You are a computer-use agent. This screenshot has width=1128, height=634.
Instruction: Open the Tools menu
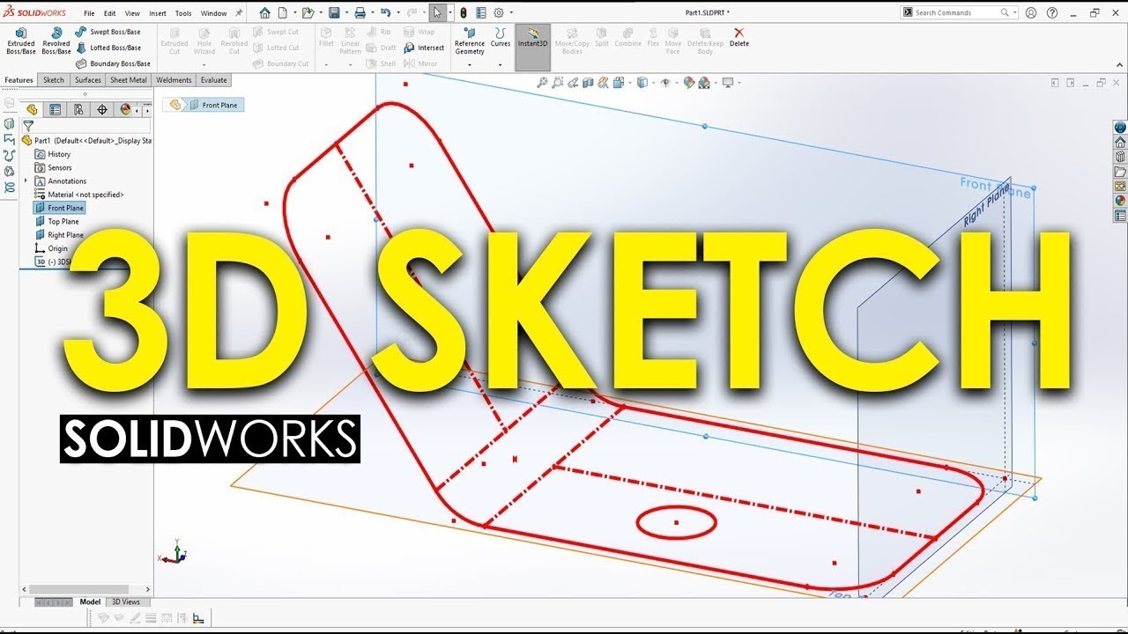coord(183,13)
